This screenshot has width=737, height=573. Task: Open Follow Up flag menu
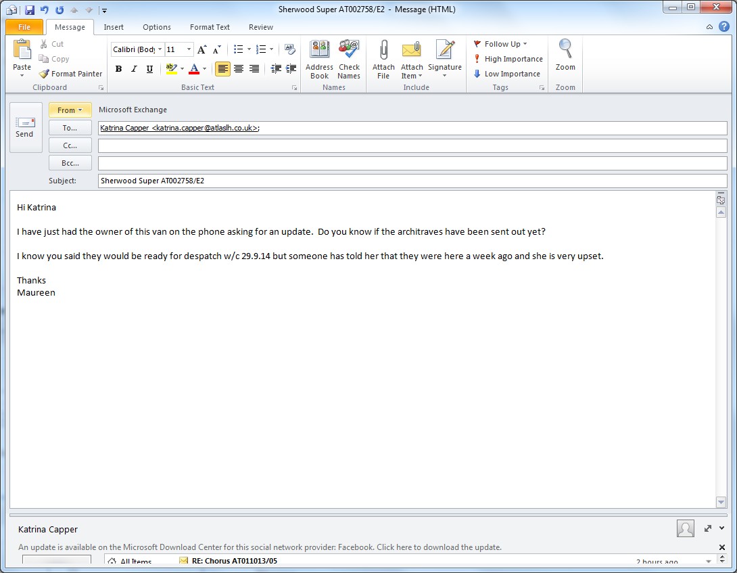(x=500, y=44)
